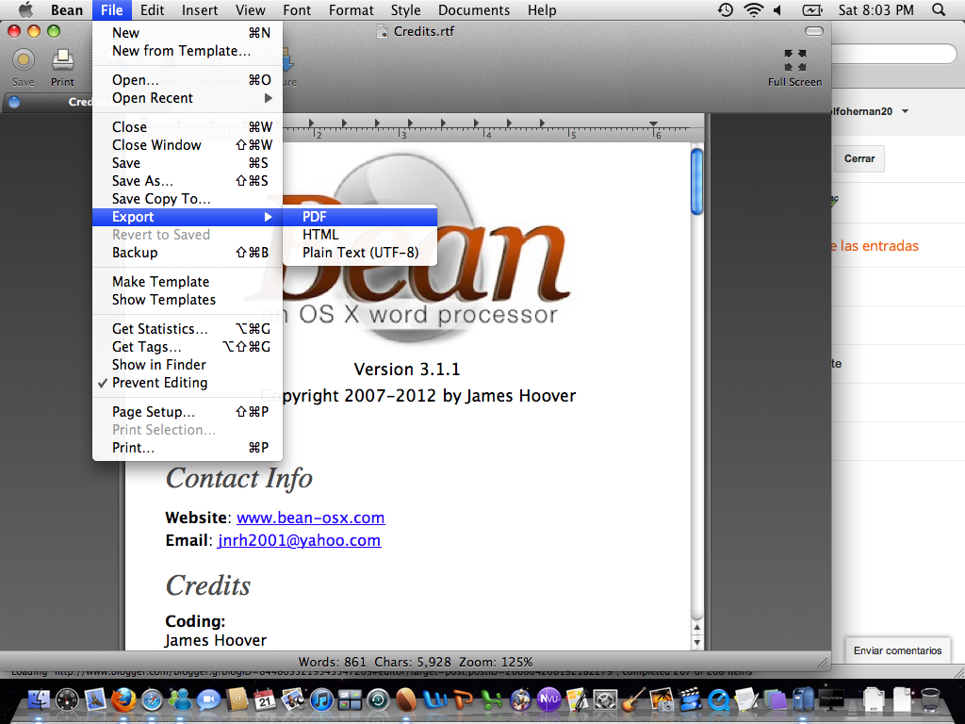Viewport: 965px width, 724px height.
Task: Open www.bean-osx.com website link
Action: (311, 518)
